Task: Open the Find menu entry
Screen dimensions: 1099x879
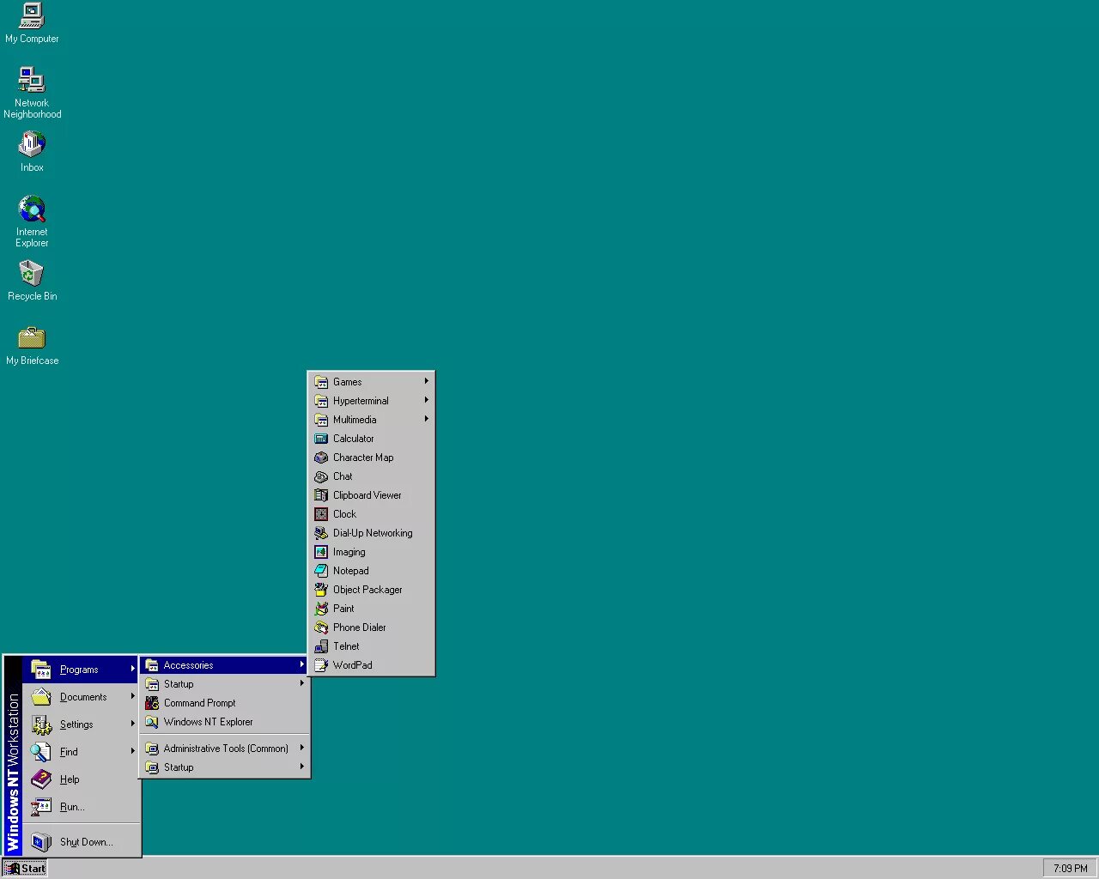Action: 80,752
